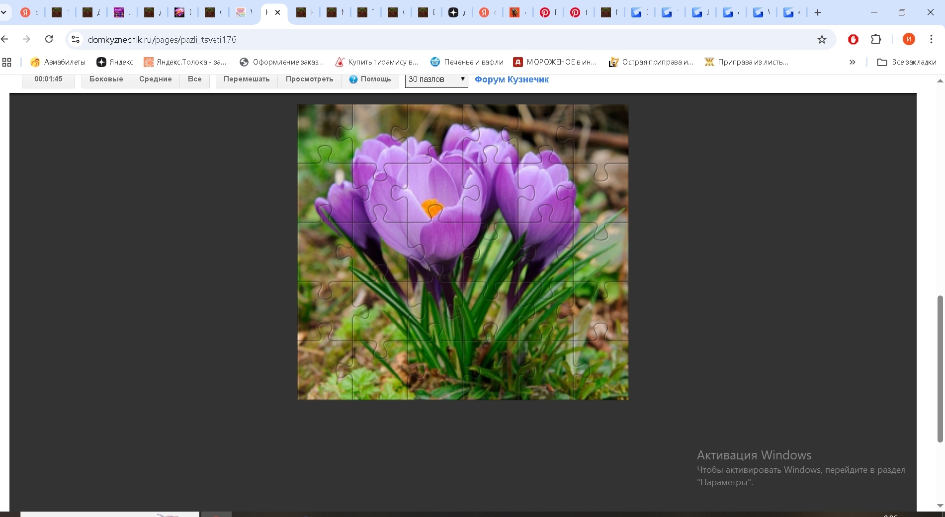Click the assembled crocus puzzle image
This screenshot has width=945, height=517.
pyautogui.click(x=463, y=252)
